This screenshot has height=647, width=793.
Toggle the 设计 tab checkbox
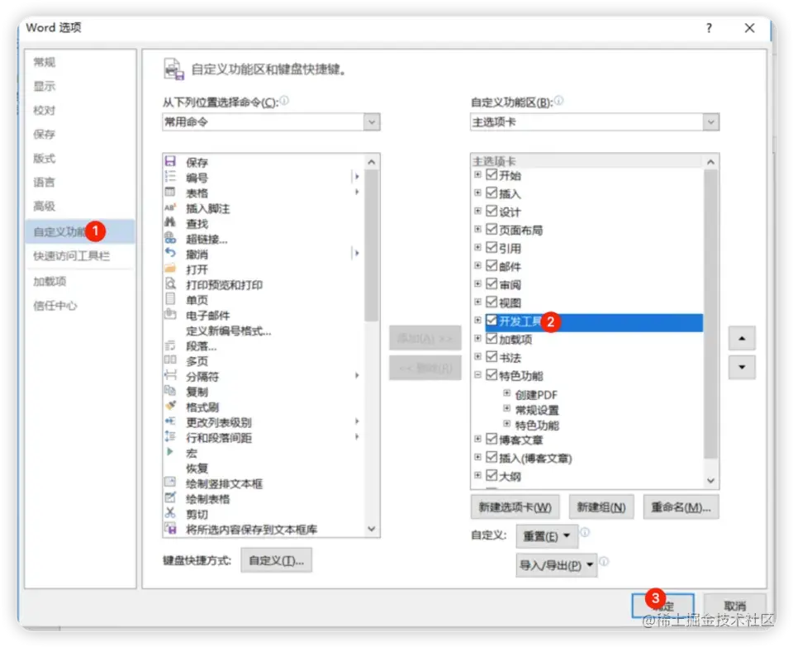(x=491, y=211)
